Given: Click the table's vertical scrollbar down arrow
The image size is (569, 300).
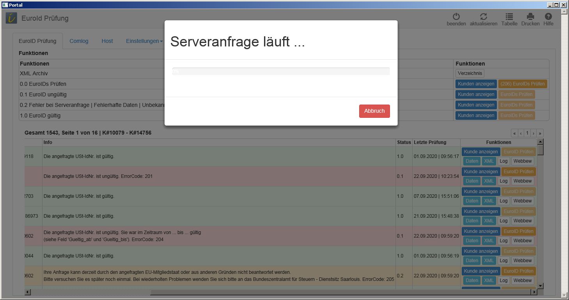Looking at the screenshot, I should point(540,286).
